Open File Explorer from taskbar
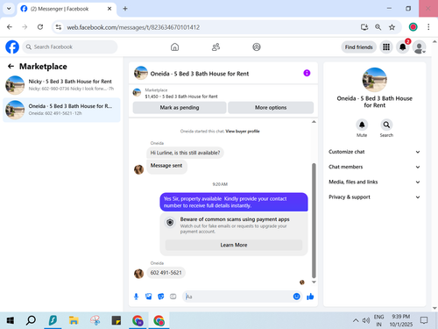Viewport: 438px width, 329px height. tap(74, 320)
